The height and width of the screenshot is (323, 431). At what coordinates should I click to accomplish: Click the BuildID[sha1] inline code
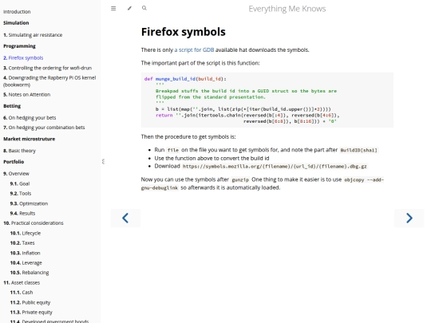[x=358, y=150]
